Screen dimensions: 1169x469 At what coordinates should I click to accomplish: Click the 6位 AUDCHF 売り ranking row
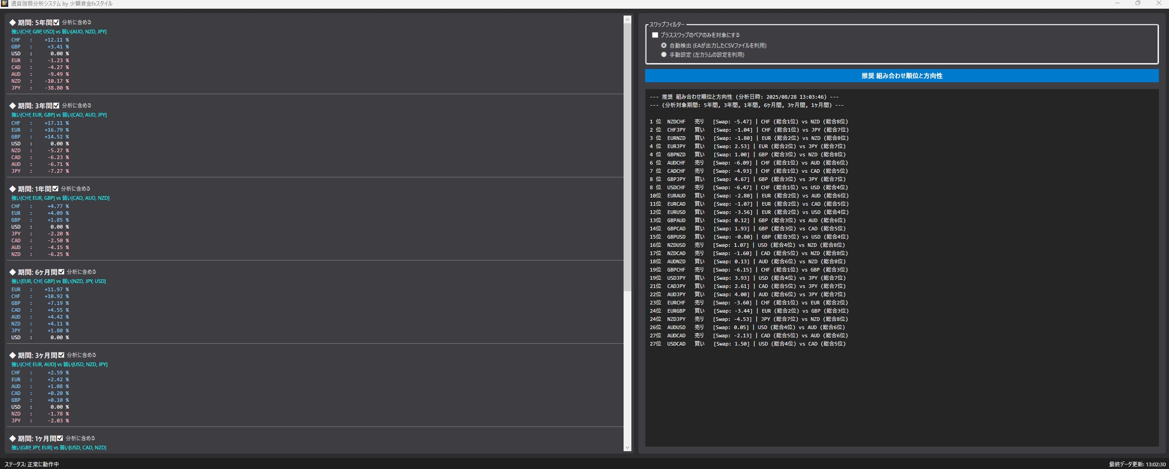coord(749,163)
